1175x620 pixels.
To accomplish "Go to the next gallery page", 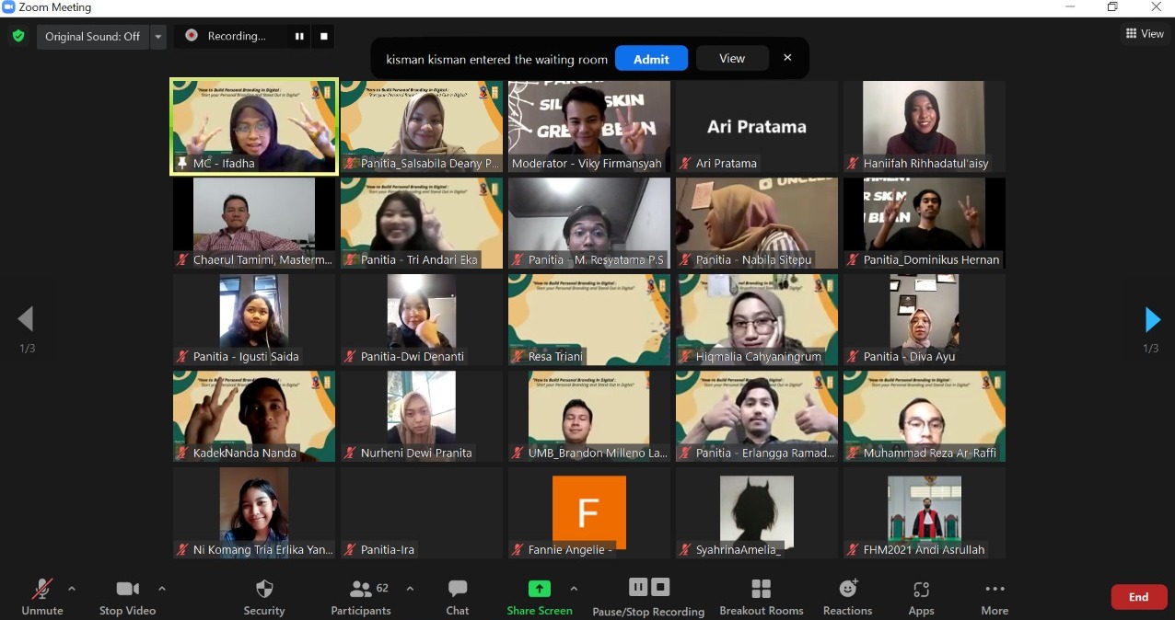I will tap(1152, 319).
